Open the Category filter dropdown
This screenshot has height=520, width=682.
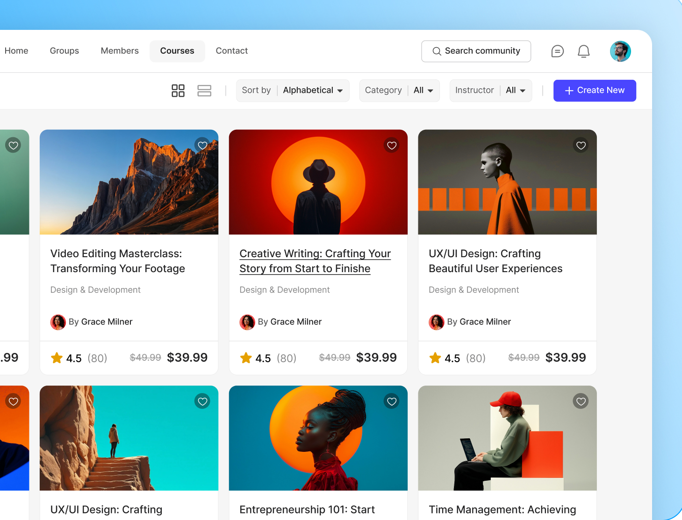(399, 91)
